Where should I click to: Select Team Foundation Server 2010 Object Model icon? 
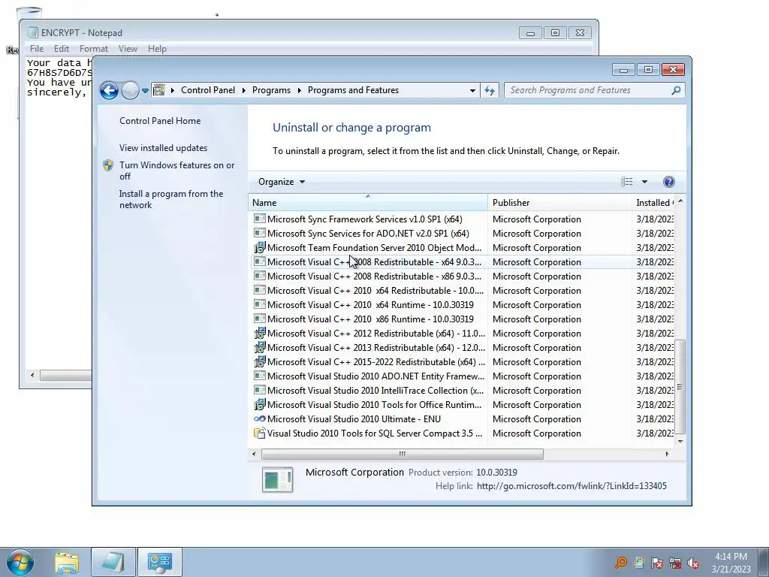click(x=259, y=247)
